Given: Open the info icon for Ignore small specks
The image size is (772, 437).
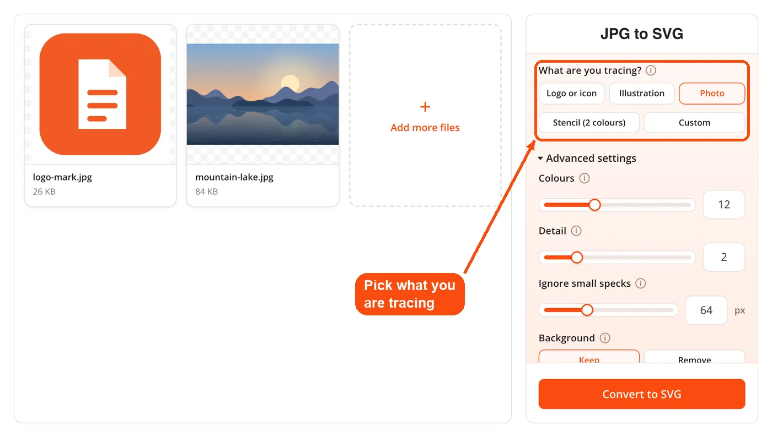Looking at the screenshot, I should pyautogui.click(x=640, y=283).
